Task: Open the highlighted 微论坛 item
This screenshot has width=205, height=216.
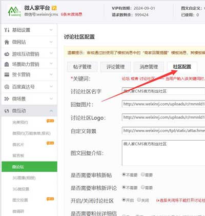Action: pyautogui.click(x=29, y=167)
